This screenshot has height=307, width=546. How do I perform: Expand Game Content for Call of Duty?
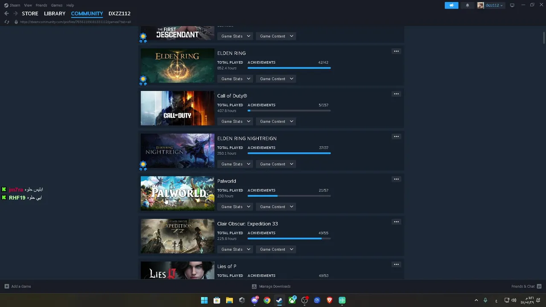[x=276, y=122]
